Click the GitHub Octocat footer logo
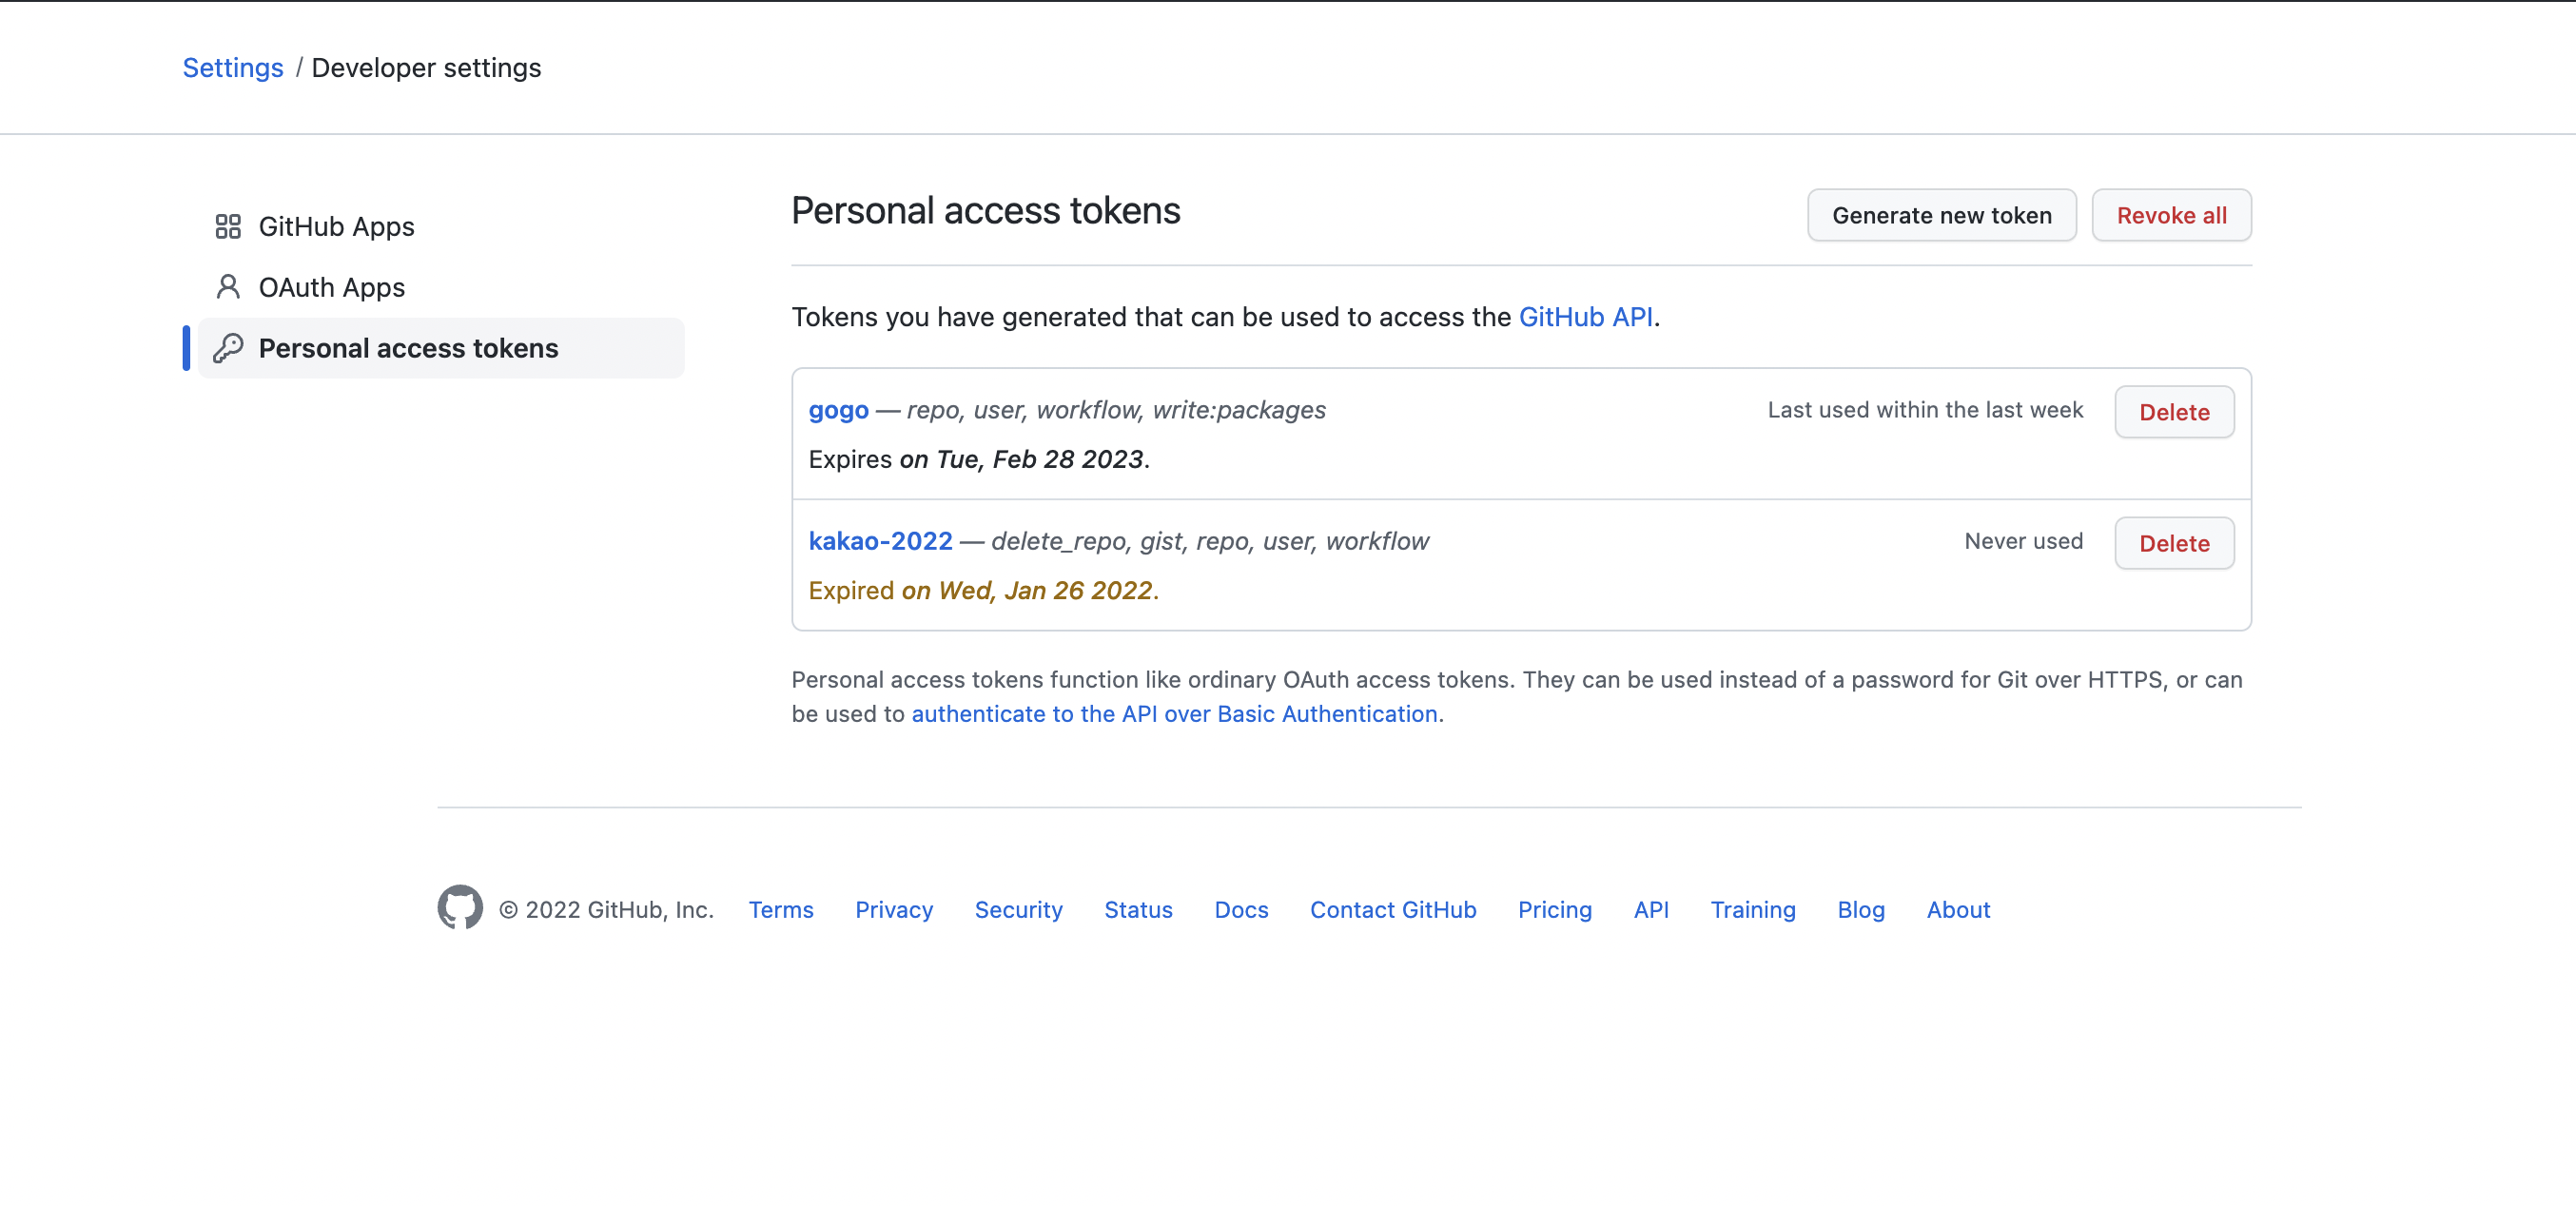 click(x=460, y=908)
